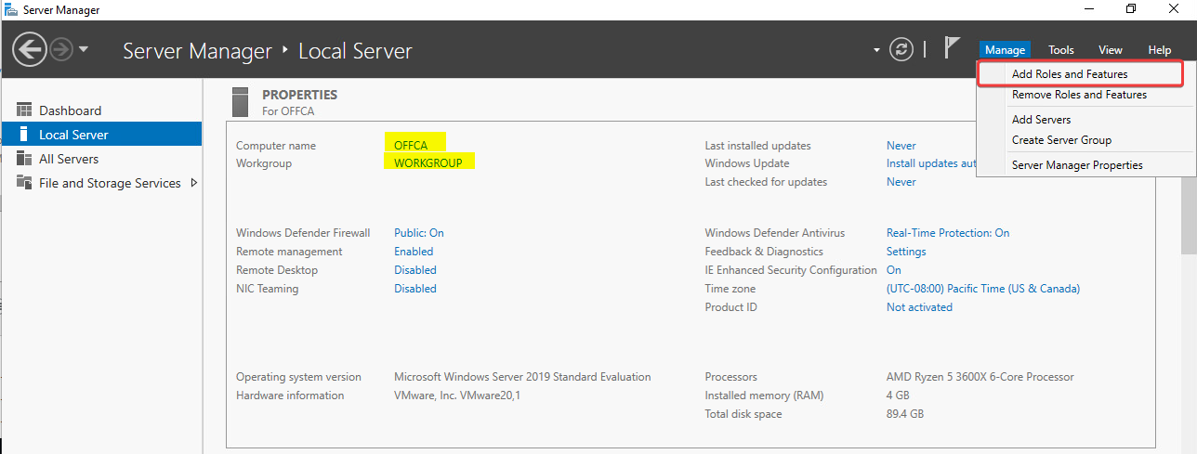Click the back navigation arrow button

[x=30, y=49]
